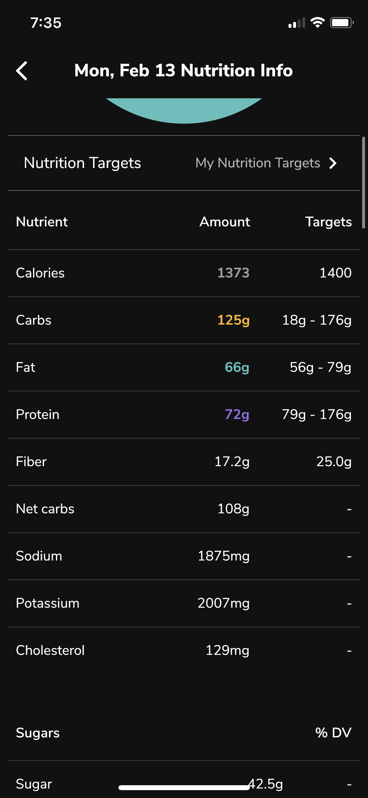The height and width of the screenshot is (798, 368).
Task: Click the vertical scrollbar handle
Action: (x=363, y=183)
